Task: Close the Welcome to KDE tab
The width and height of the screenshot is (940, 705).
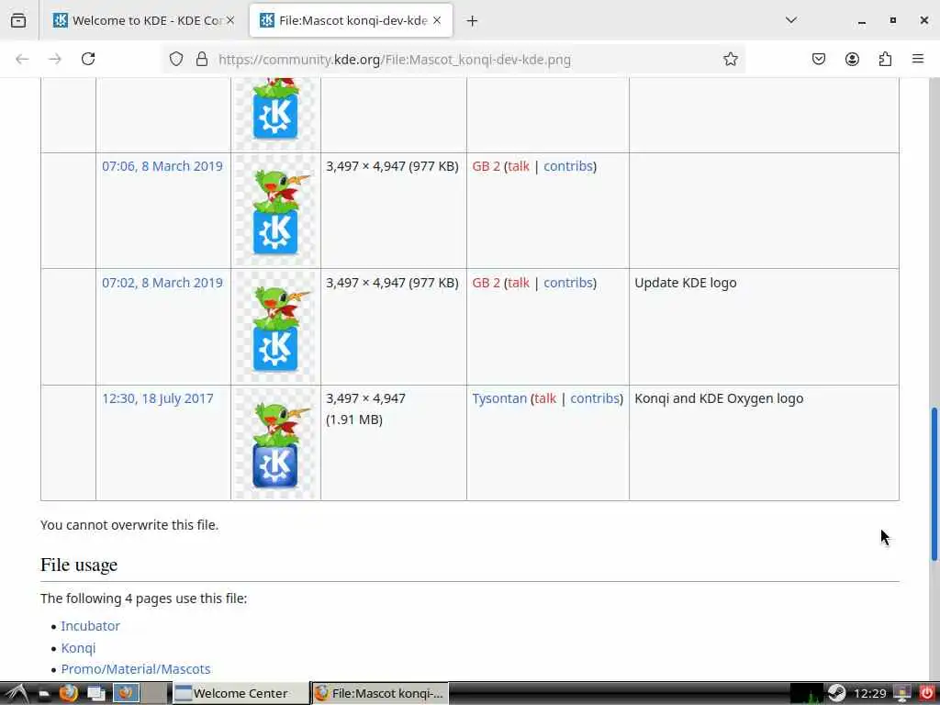Action: pos(230,20)
